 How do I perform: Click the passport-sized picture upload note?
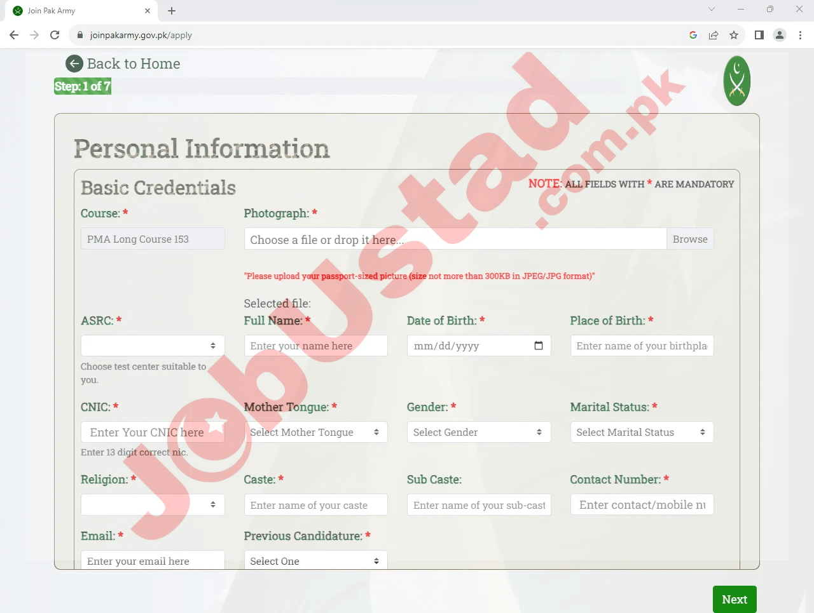pyautogui.click(x=420, y=276)
